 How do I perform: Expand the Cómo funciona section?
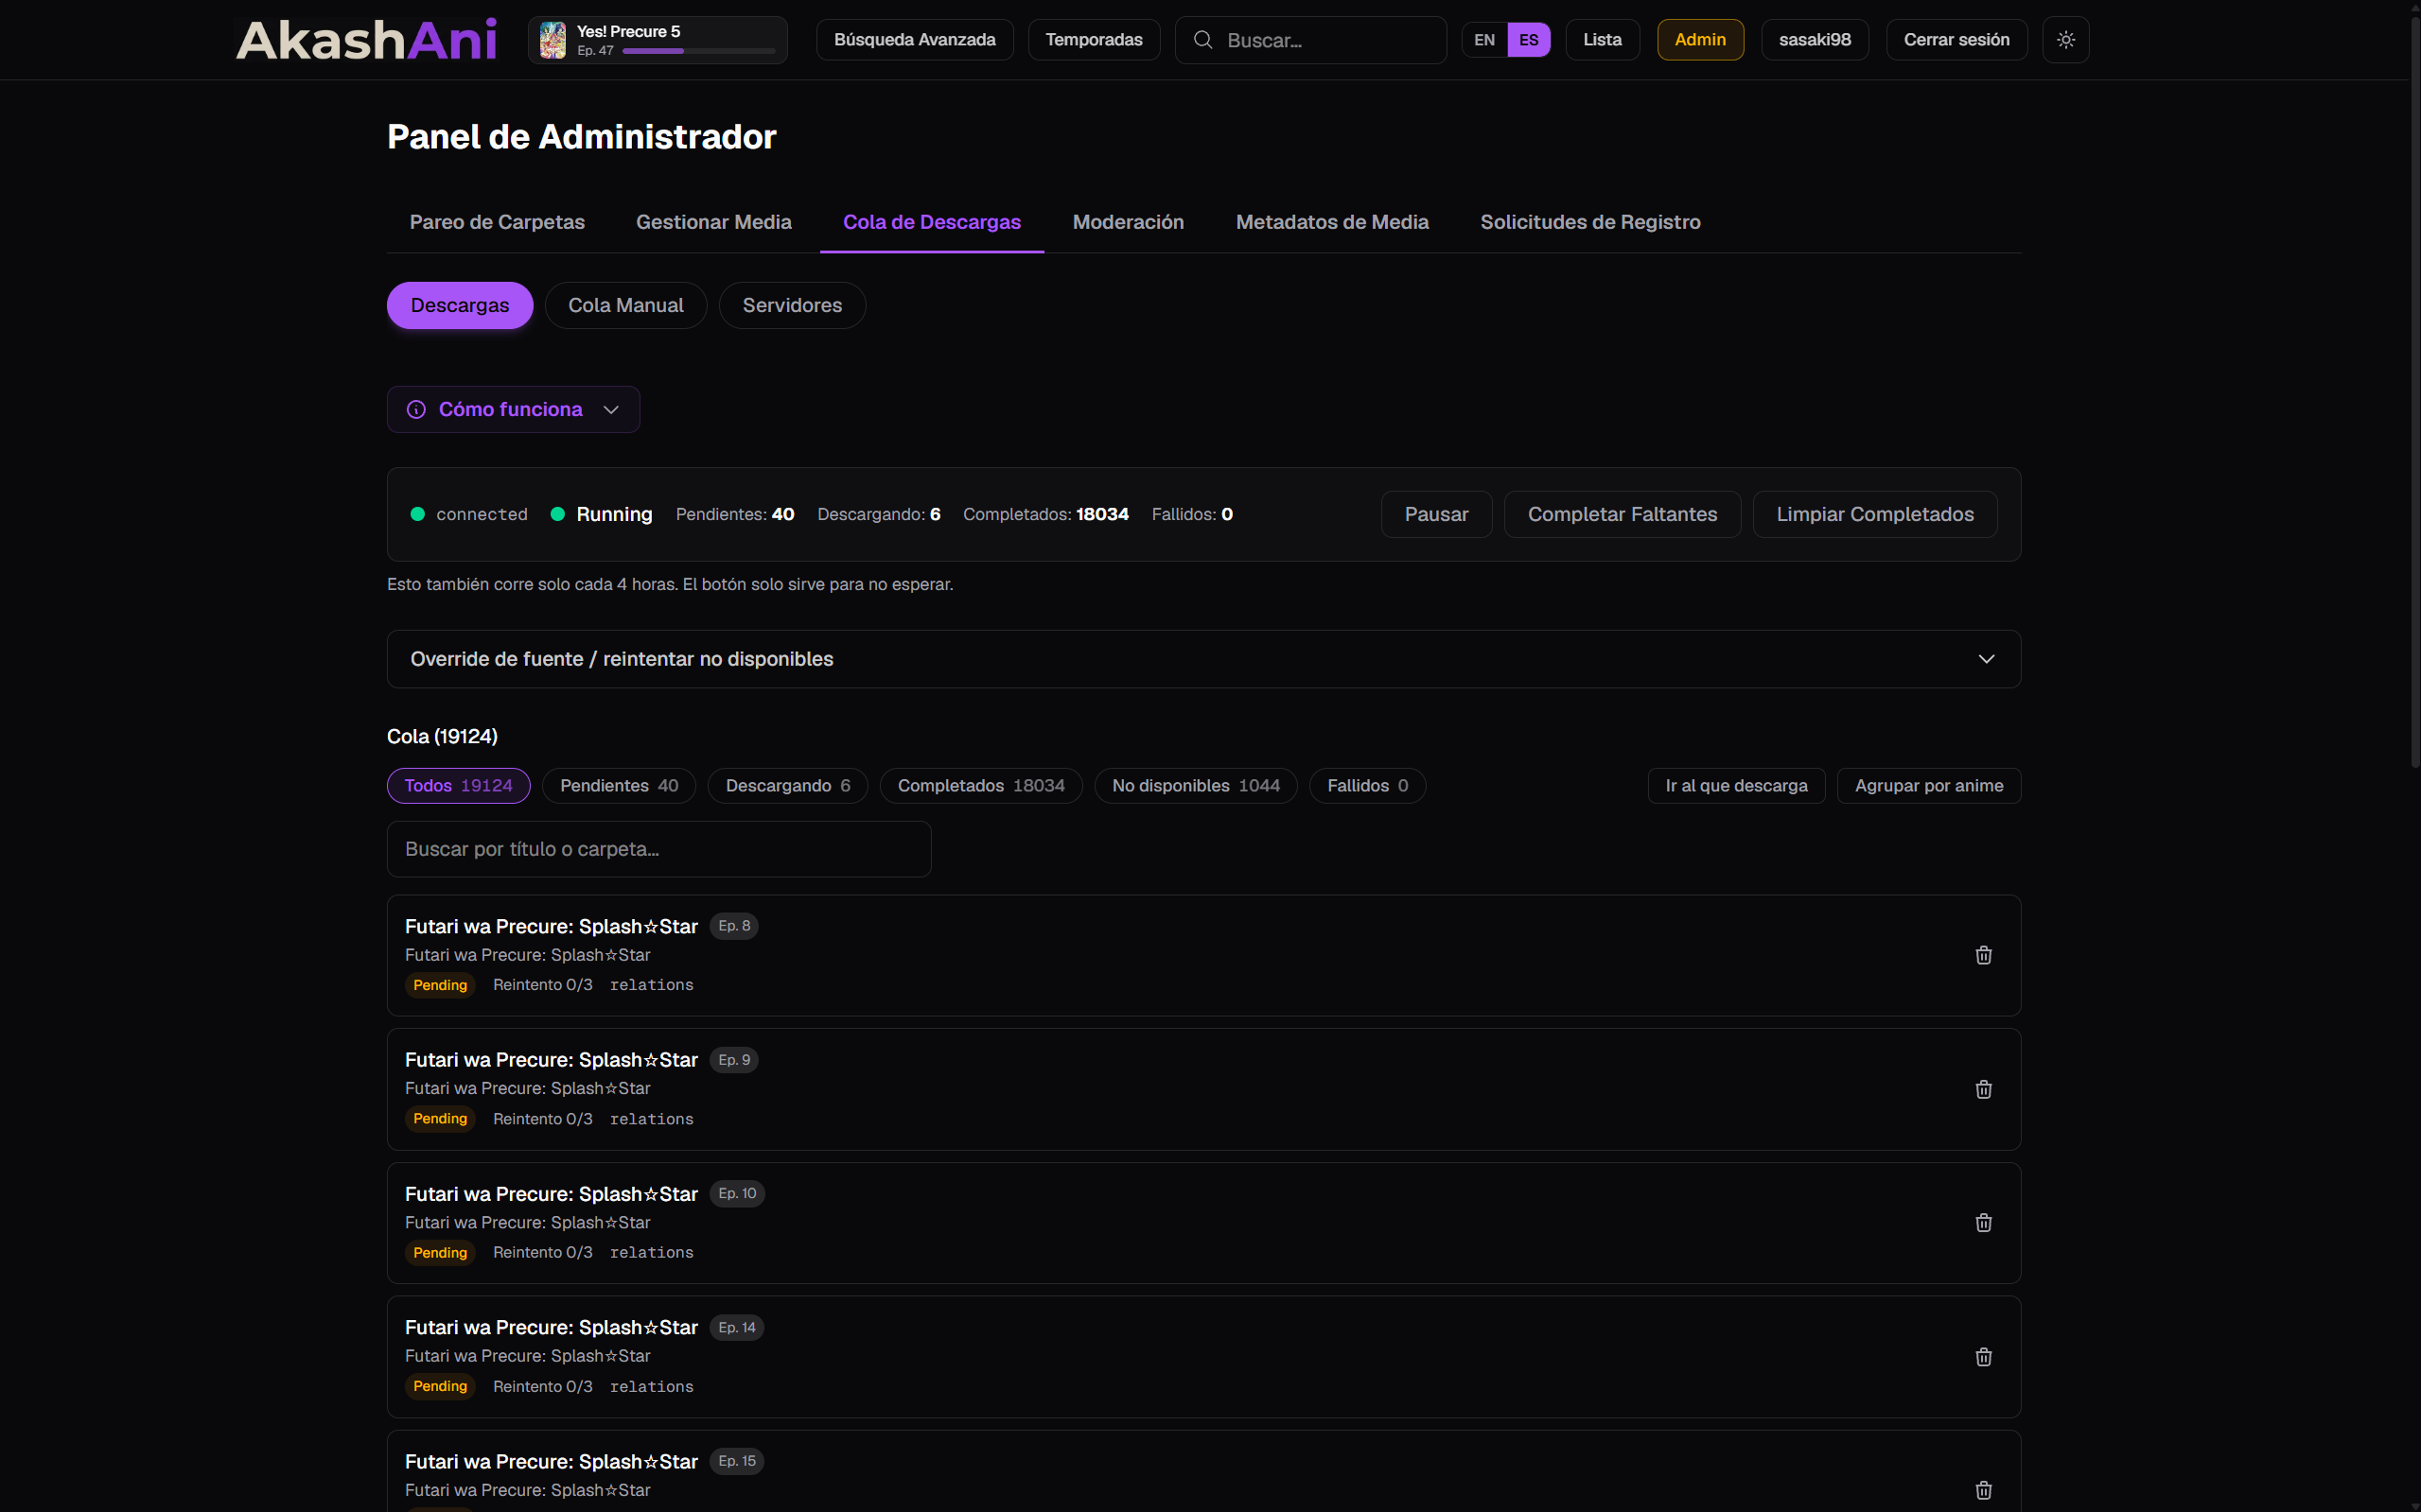tap(513, 410)
